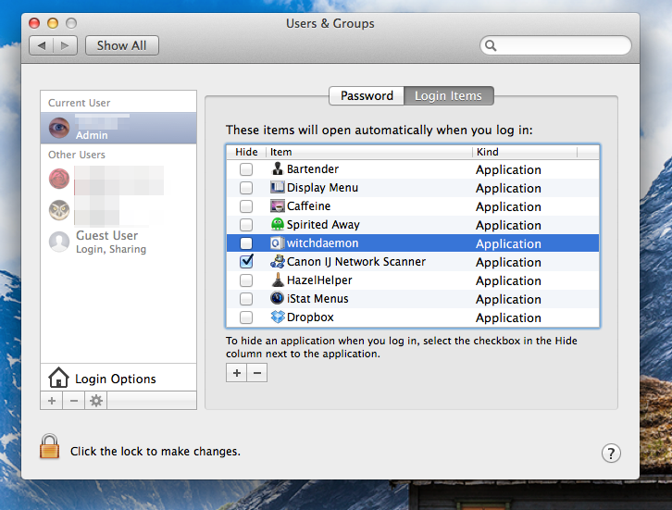Select the owl avatar user

[59, 210]
